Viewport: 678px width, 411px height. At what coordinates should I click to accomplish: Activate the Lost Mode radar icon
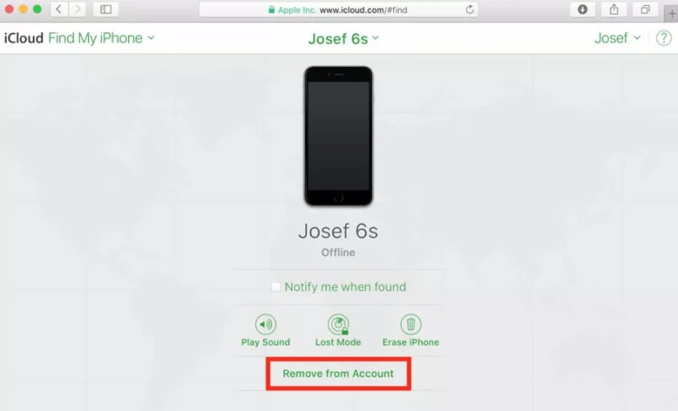click(338, 324)
